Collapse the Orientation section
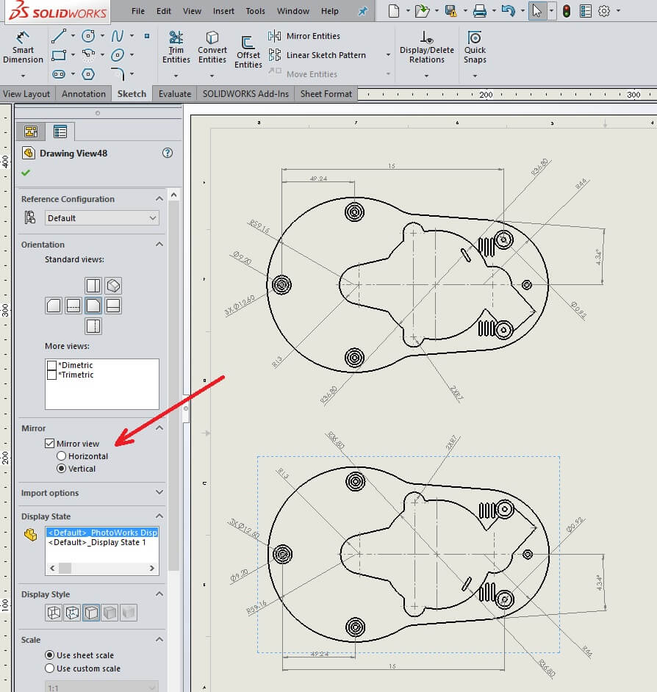The width and height of the screenshot is (657, 692). (x=159, y=244)
